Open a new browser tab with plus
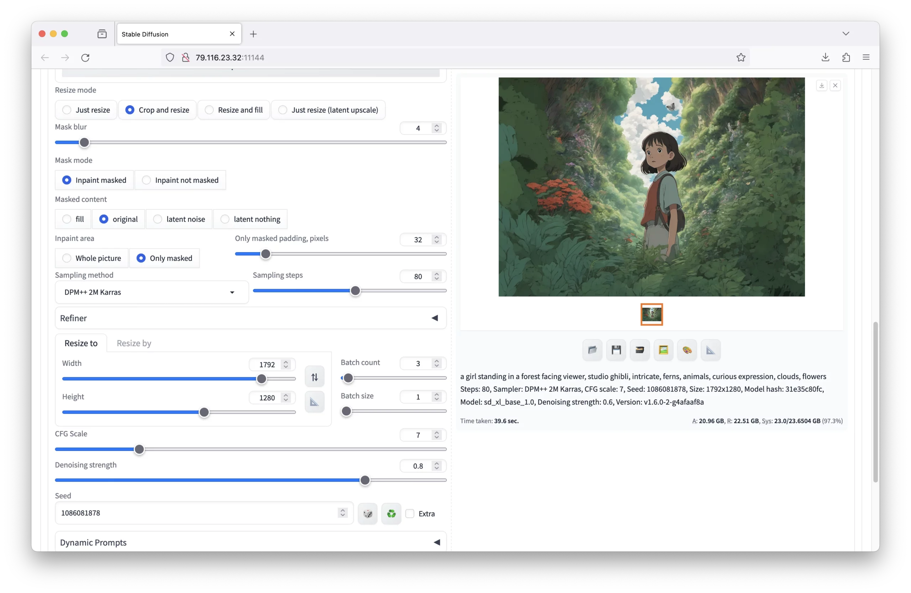The width and height of the screenshot is (911, 593). (253, 34)
